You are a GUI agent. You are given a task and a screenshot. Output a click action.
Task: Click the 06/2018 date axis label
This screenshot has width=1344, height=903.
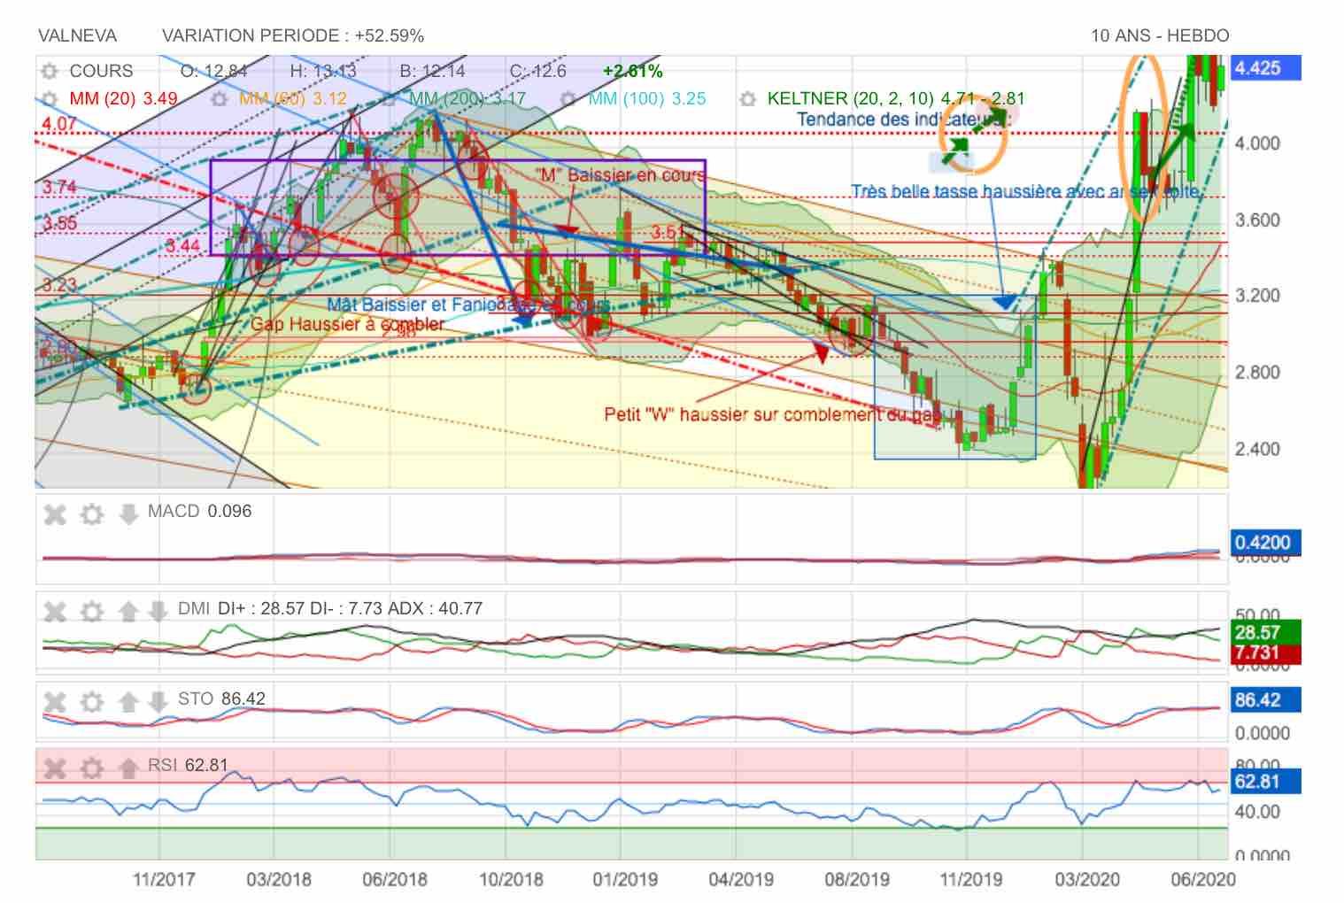pyautogui.click(x=395, y=880)
